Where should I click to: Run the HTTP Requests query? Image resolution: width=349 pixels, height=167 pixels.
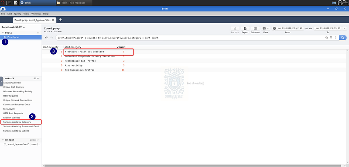(10, 96)
